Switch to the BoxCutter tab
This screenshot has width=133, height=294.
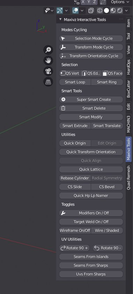(128, 89)
